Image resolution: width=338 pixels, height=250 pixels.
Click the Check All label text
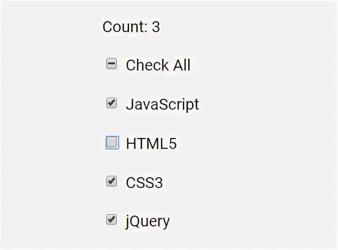(158, 65)
